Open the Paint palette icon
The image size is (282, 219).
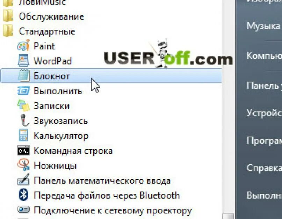23,46
